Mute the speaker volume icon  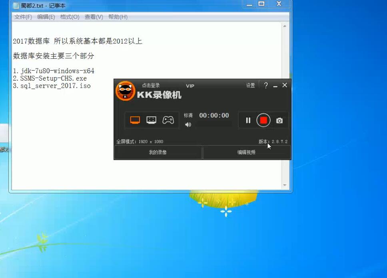click(x=188, y=124)
